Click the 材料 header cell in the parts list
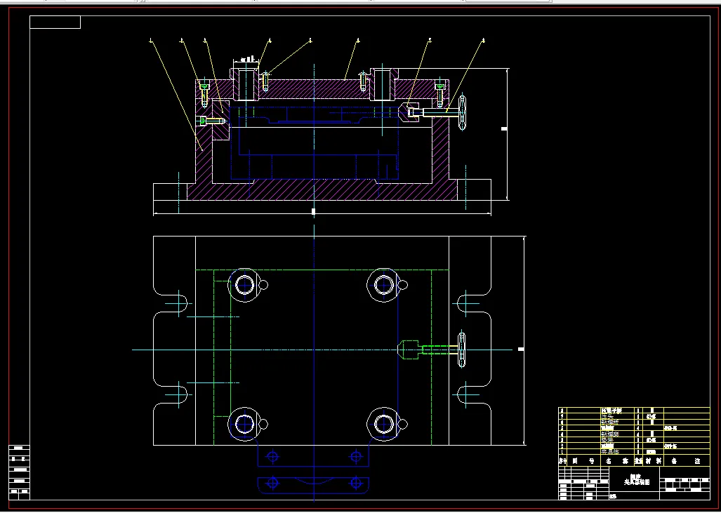 pos(652,460)
